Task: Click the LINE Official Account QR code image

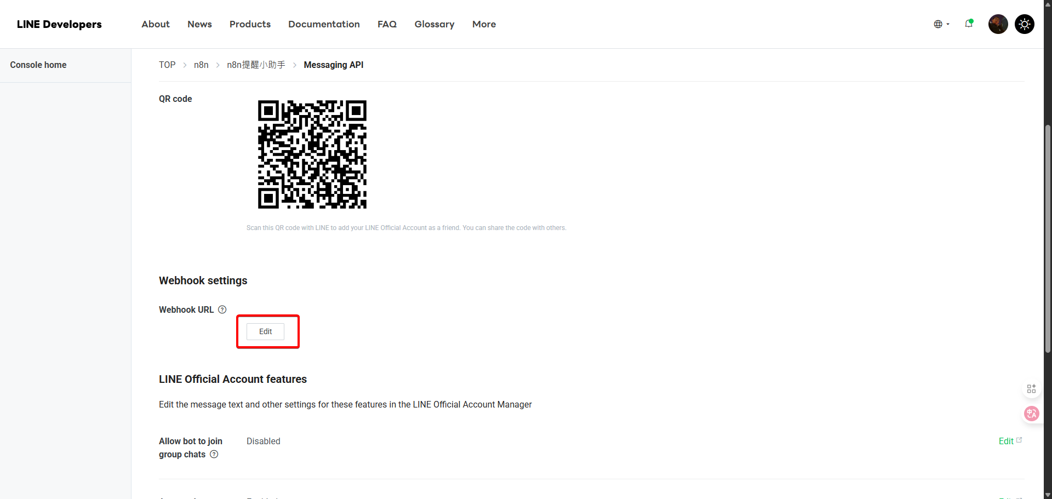Action: click(312, 154)
